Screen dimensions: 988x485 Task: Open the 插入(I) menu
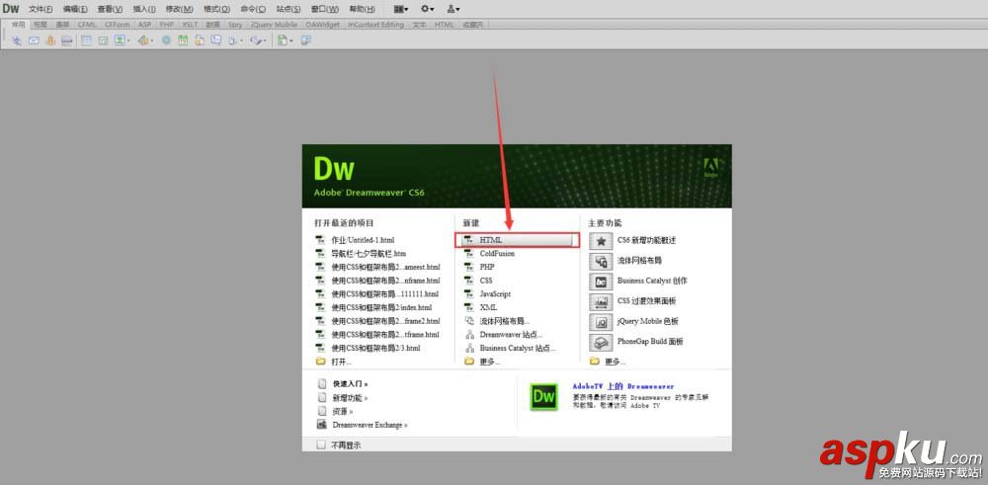pos(144,9)
